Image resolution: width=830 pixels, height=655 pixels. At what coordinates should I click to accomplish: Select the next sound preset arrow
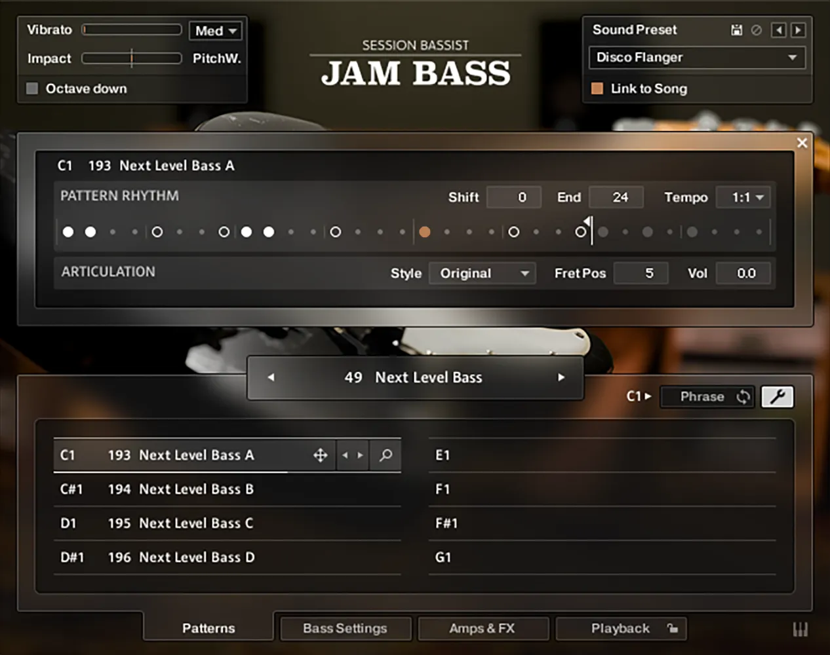coord(799,30)
